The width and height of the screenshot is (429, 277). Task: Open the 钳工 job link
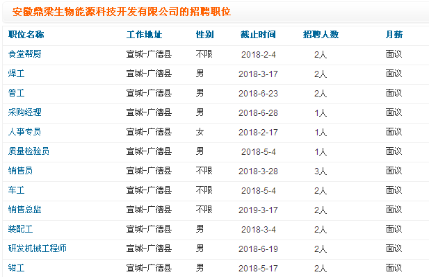17,267
